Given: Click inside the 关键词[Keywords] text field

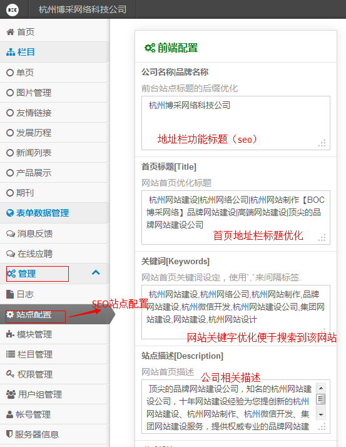Looking at the screenshot, I should click(236, 312).
